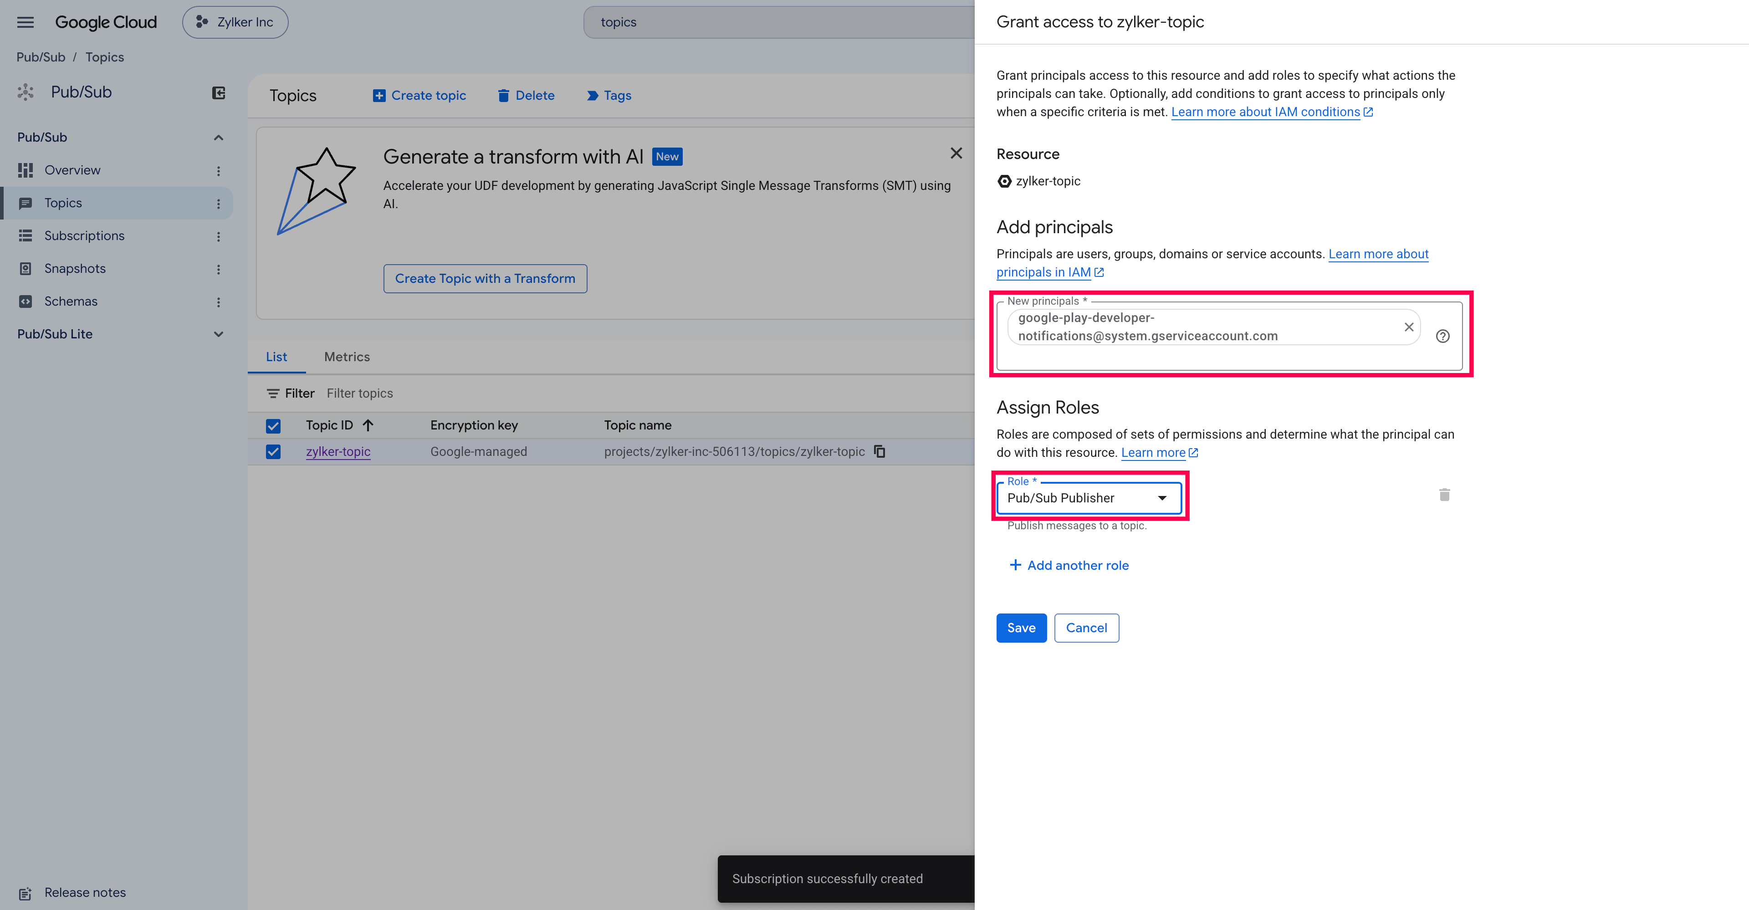1749x910 pixels.
Task: Click the Subscriptions list icon
Action: point(25,235)
